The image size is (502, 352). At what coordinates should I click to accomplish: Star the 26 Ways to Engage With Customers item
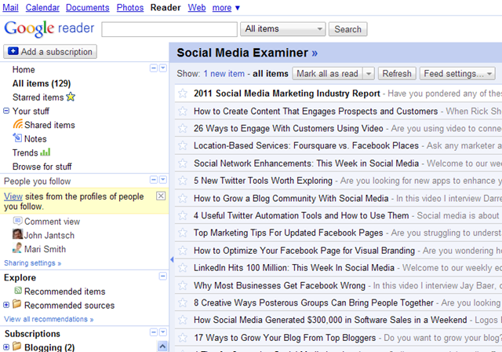(183, 129)
